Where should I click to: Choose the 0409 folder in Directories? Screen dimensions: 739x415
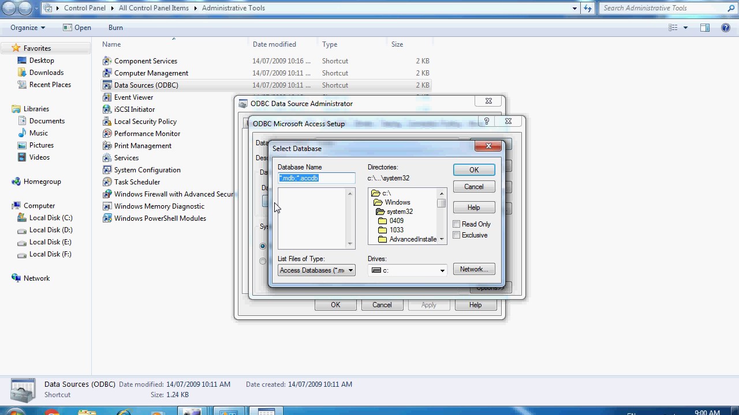(x=391, y=221)
